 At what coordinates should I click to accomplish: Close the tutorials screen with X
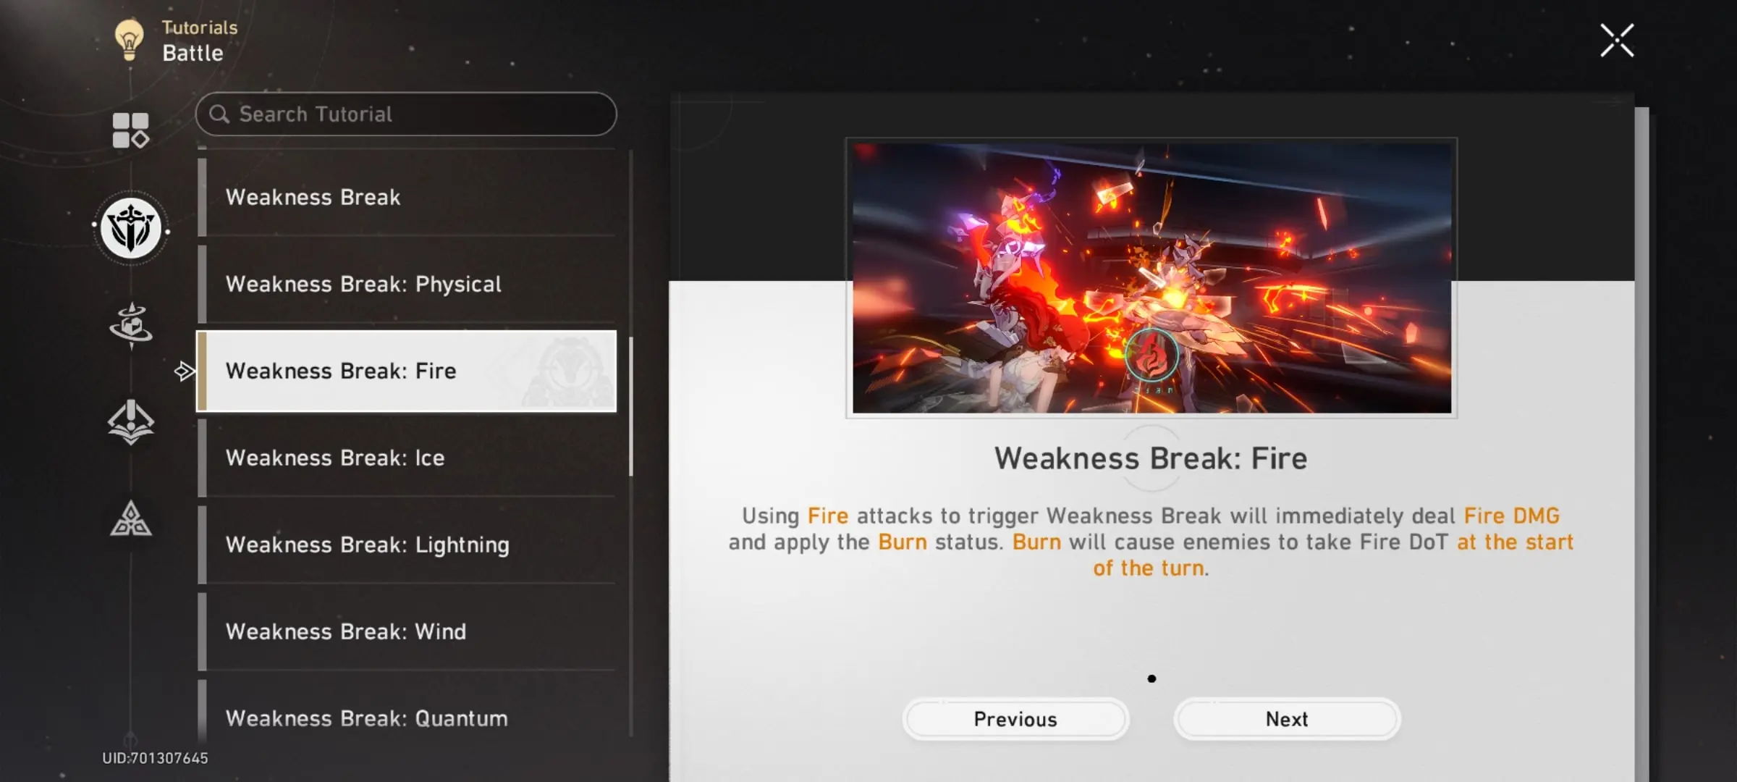click(x=1617, y=40)
